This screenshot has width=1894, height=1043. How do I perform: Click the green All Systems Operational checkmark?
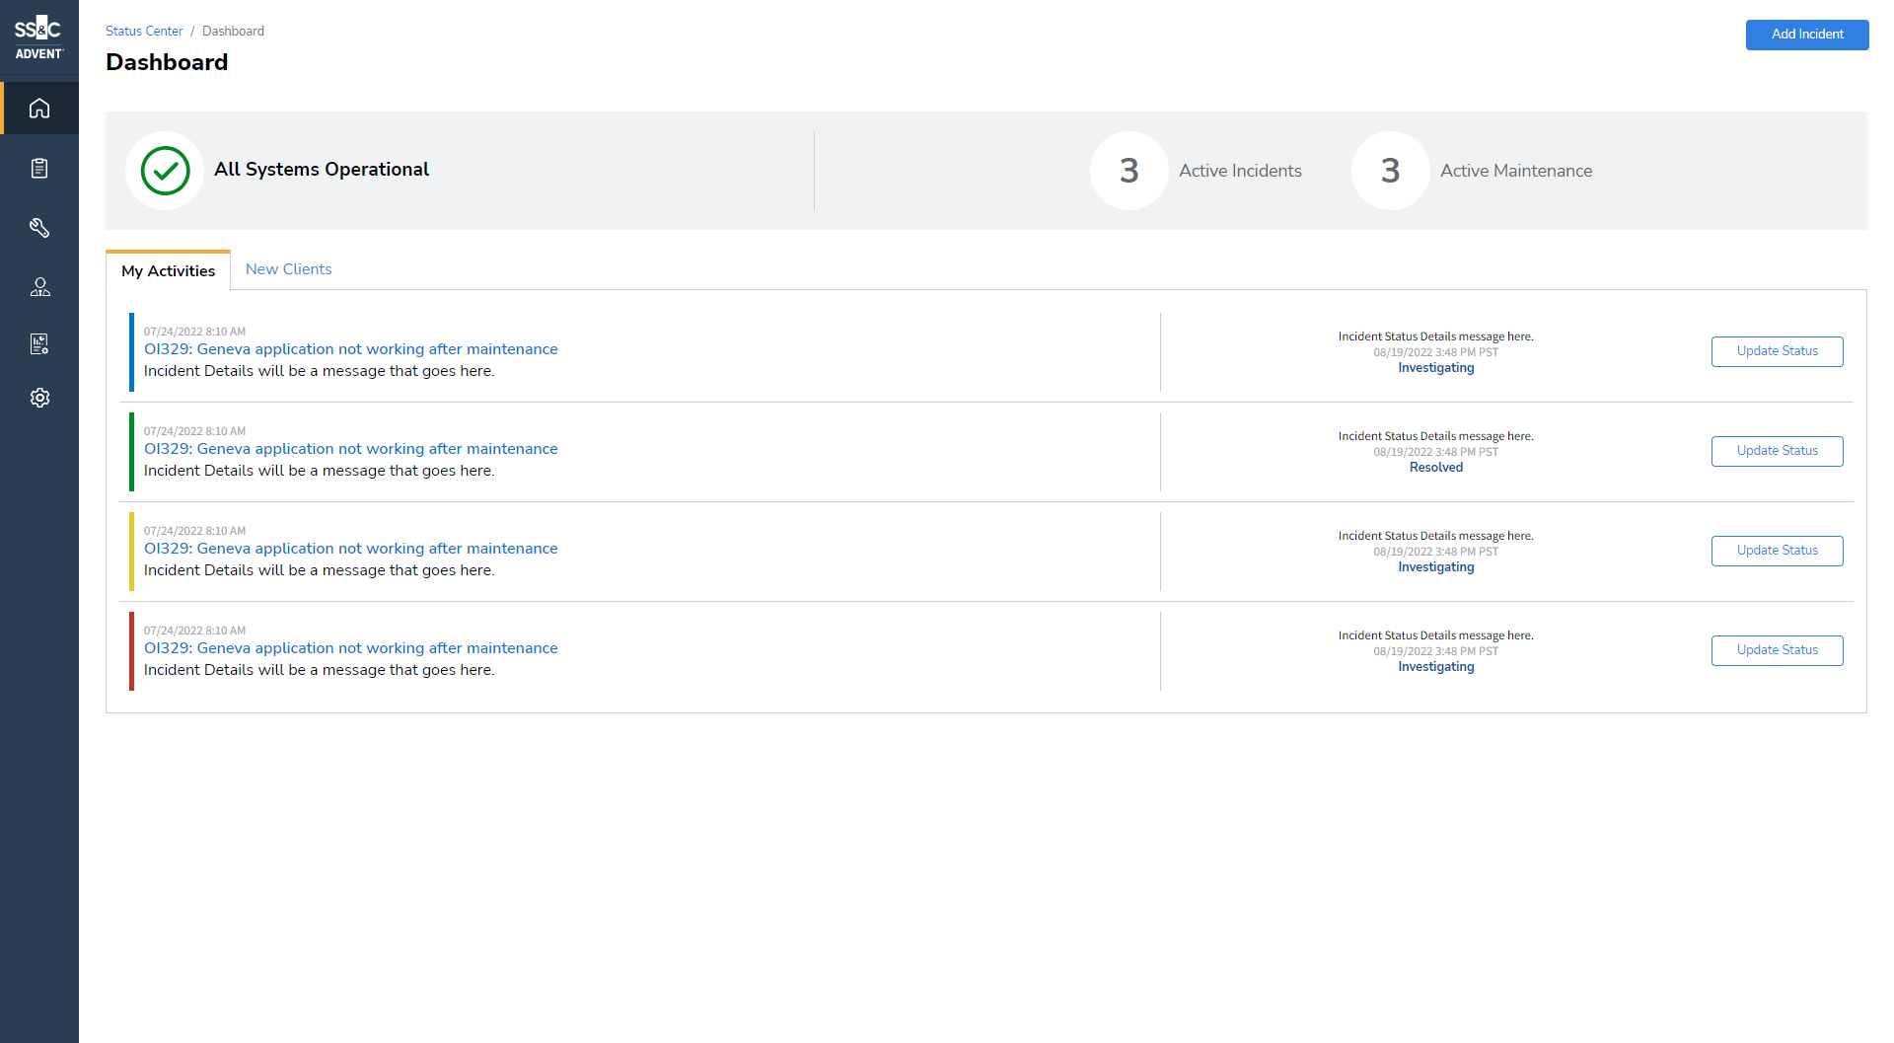(x=165, y=171)
